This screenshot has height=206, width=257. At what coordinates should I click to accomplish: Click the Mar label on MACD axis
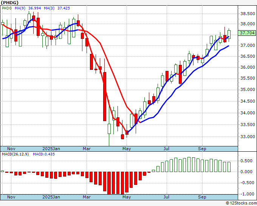[x=87, y=197]
